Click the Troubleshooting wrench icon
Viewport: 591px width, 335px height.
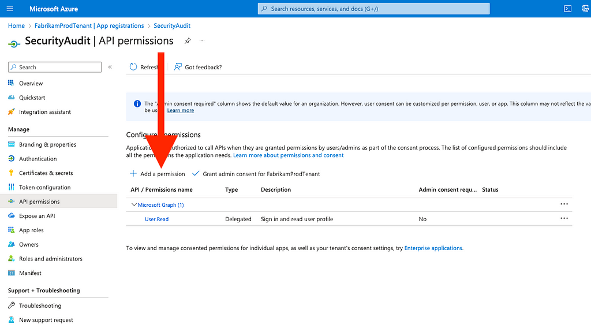coord(11,305)
